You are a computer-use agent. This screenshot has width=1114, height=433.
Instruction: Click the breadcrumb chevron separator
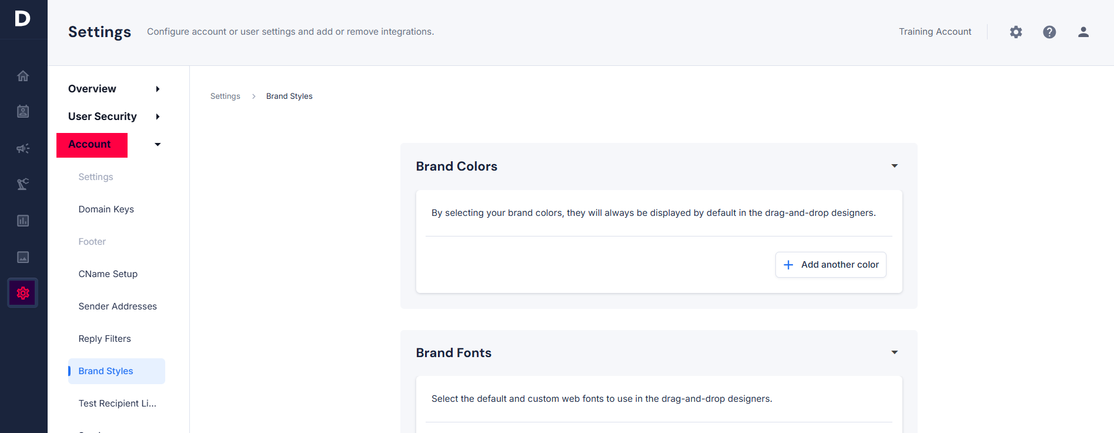pos(253,96)
